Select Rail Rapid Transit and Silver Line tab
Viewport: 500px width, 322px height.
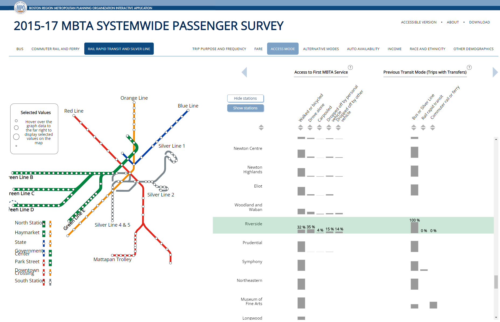pyautogui.click(x=119, y=49)
